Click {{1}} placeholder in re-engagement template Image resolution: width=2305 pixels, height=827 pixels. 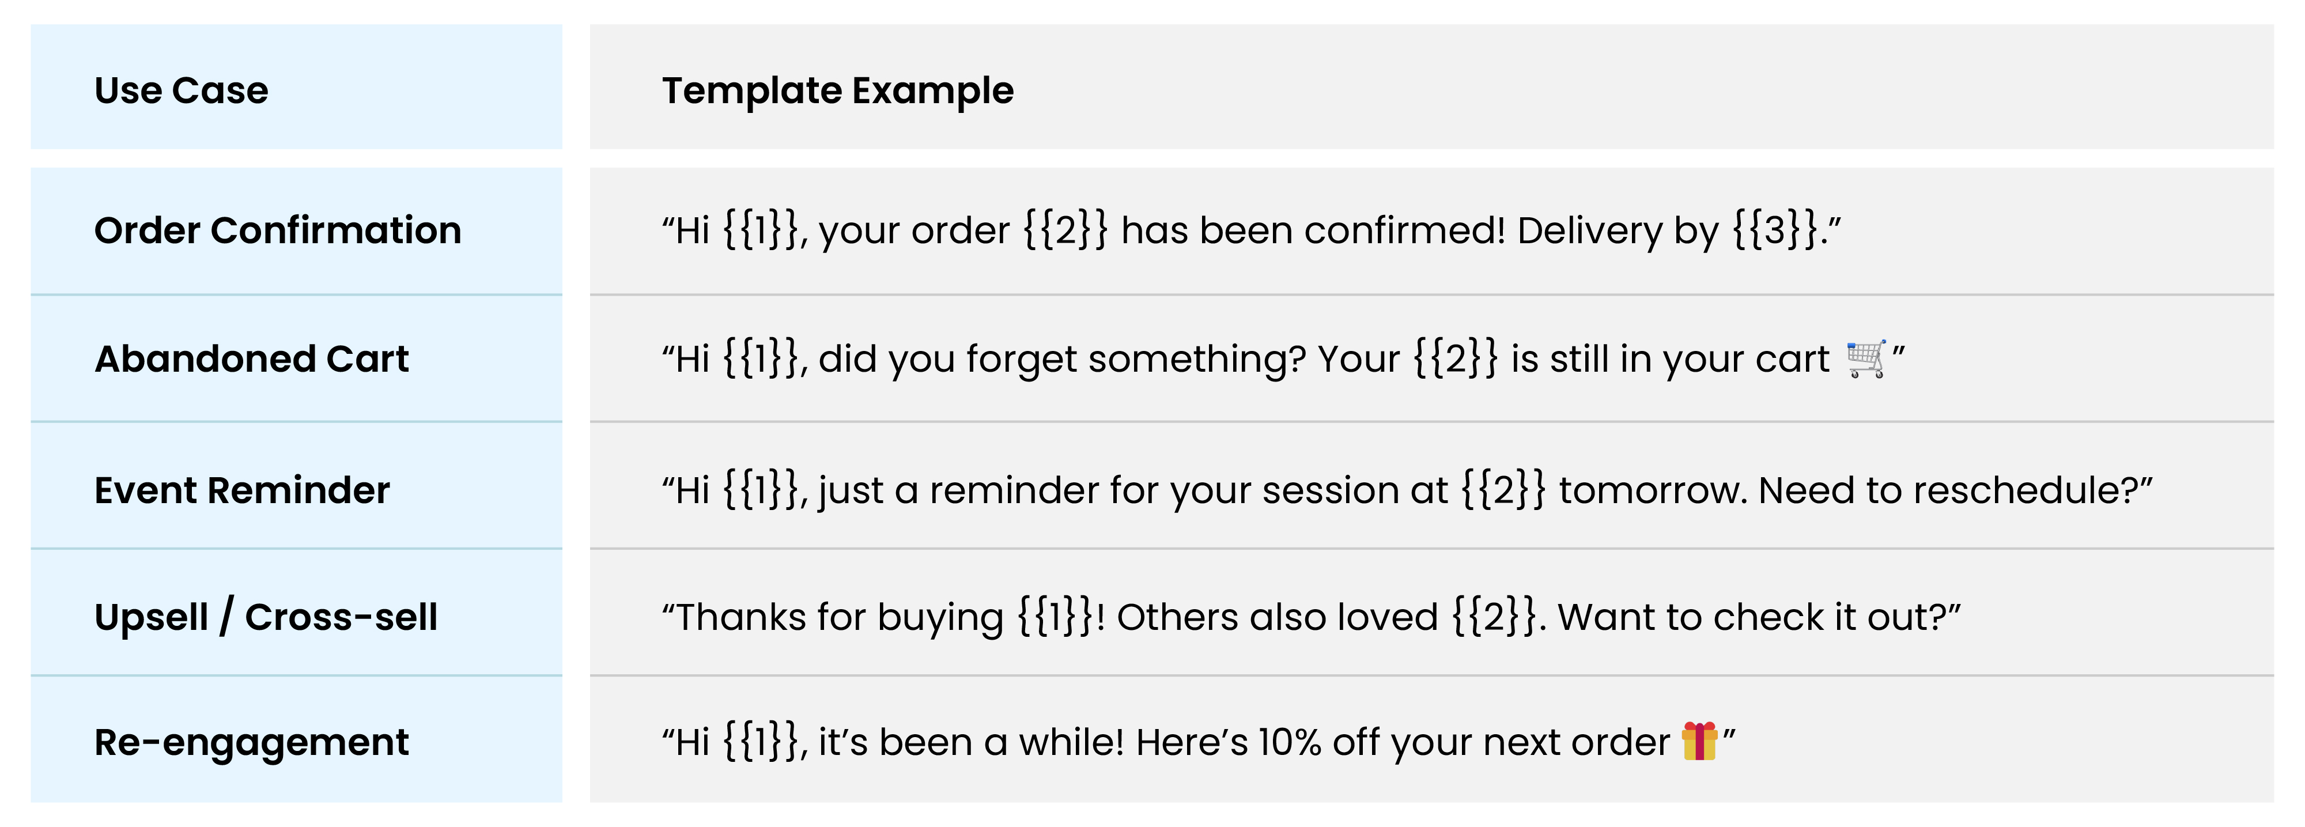(x=761, y=742)
